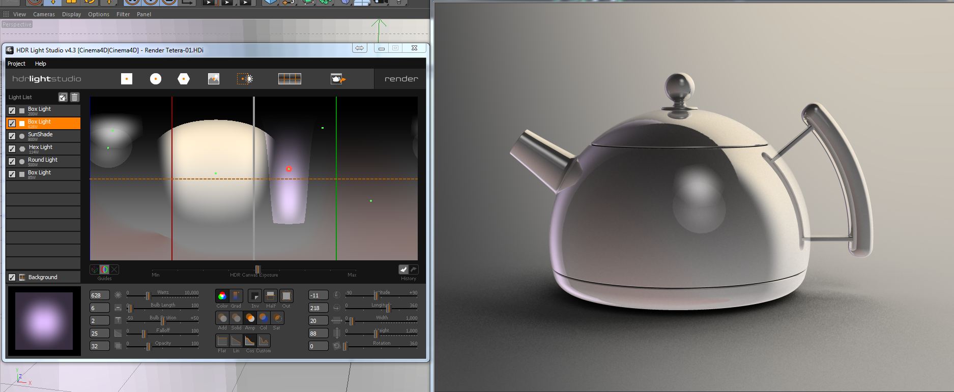Open the Cinema 4D viewport Panel menu
Image resolution: width=954 pixels, height=392 pixels.
point(144,14)
